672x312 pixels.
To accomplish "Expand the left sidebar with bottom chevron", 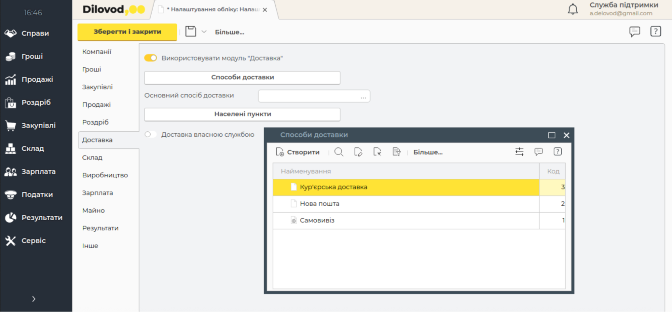I will pos(33,299).
